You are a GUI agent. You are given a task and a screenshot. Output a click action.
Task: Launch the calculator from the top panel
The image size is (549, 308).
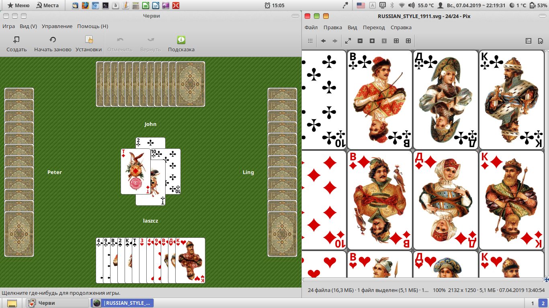click(x=135, y=5)
